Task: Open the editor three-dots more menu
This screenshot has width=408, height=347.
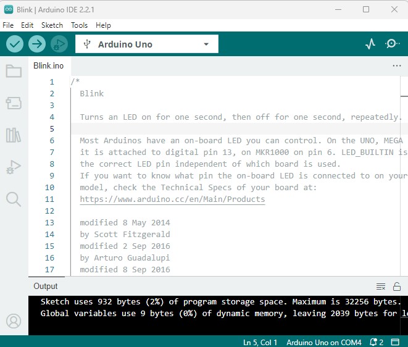Action: 396,65
